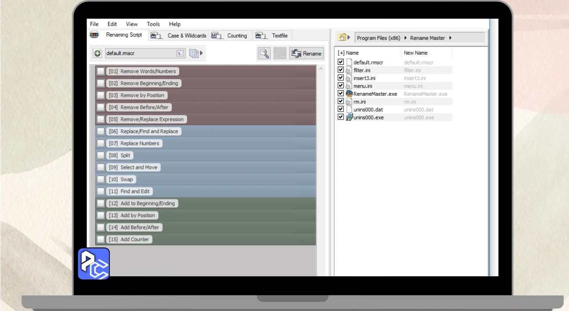
Task: Open the View menu
Action: [x=132, y=24]
